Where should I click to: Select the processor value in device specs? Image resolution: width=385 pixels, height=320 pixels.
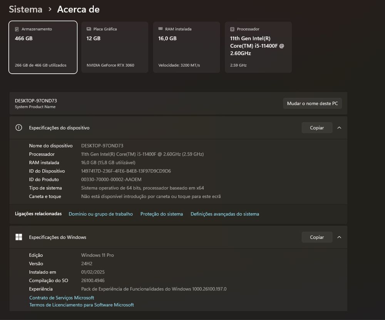[142, 154]
